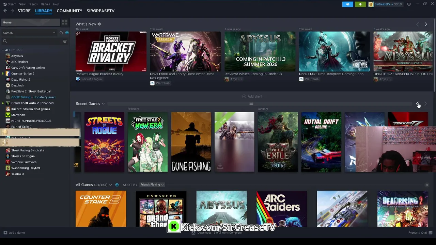Viewport: 436px width, 245px height.
Task: Select Grand Theft Auto V Enhanced entry
Action: (x=32, y=103)
